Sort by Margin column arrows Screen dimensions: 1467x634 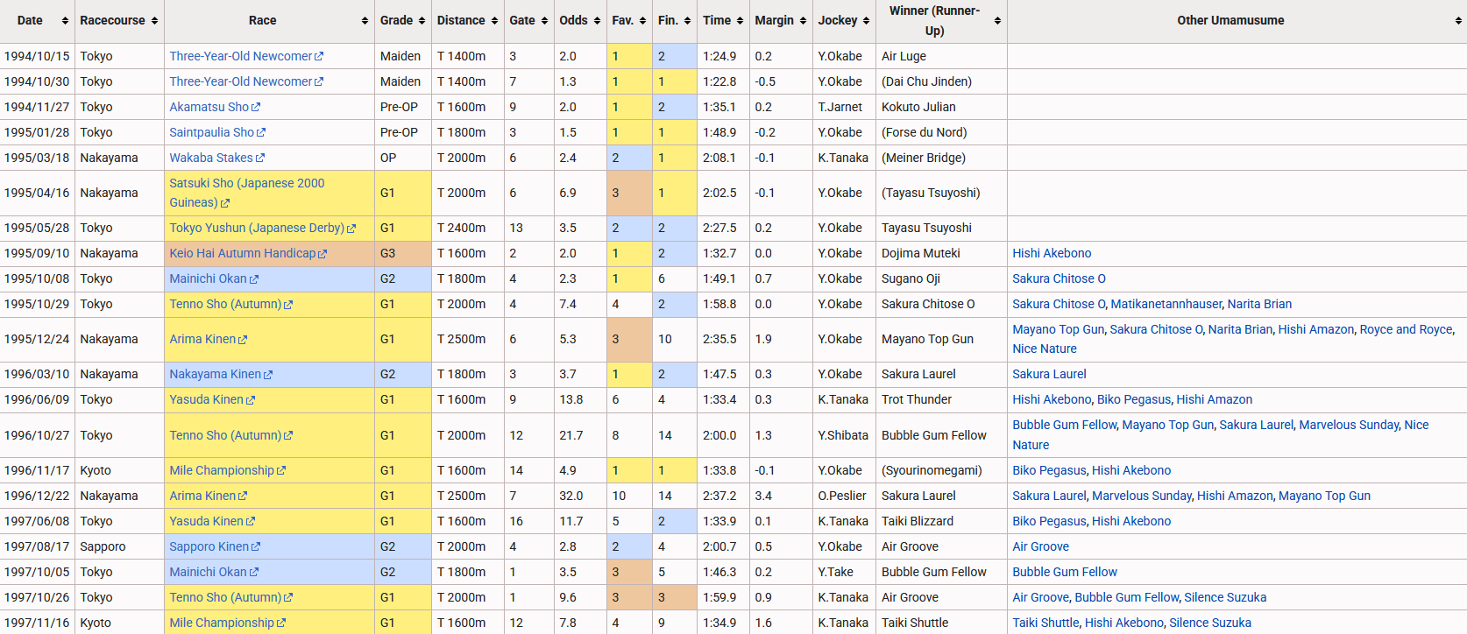tap(803, 21)
